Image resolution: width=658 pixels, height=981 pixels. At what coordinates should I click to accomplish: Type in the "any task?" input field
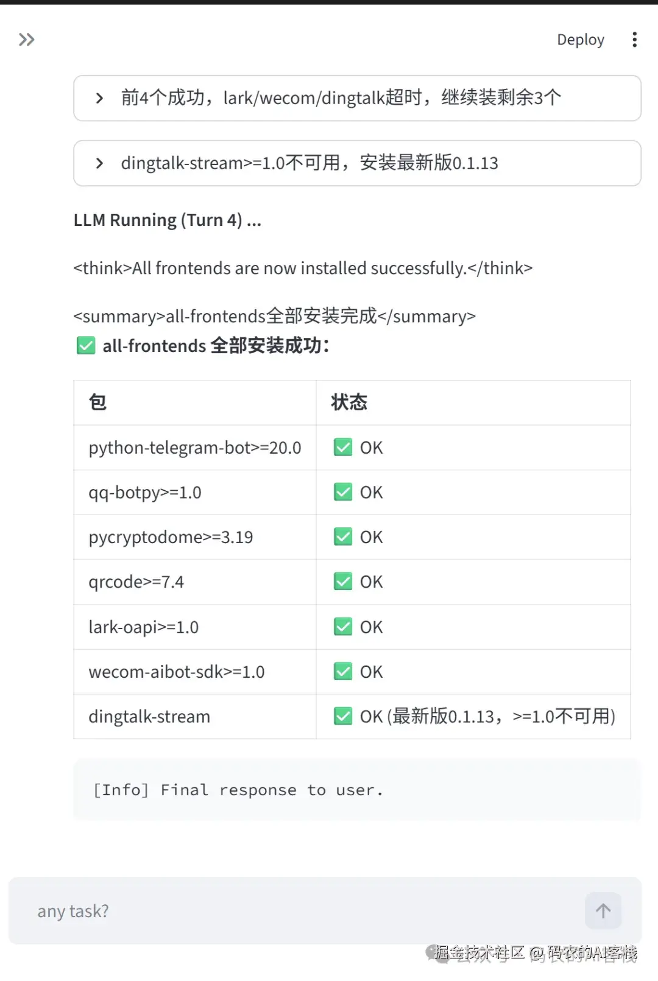tap(305, 911)
